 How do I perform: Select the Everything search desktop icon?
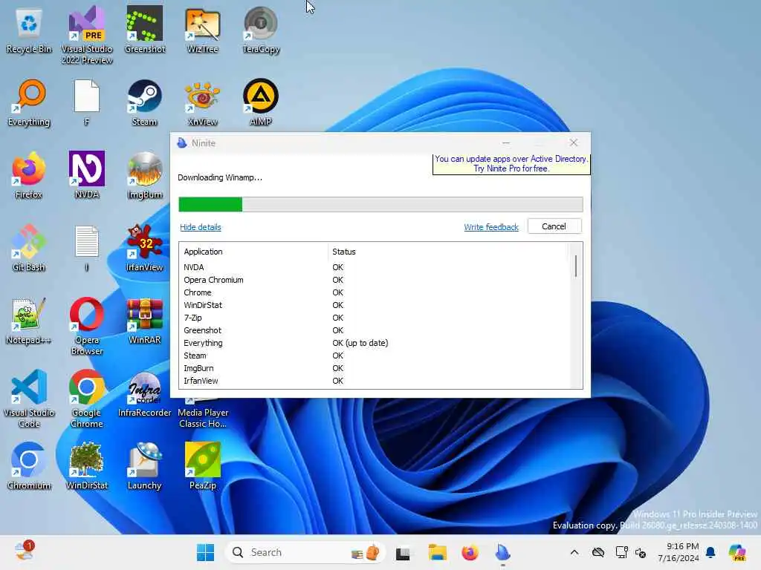(29, 103)
